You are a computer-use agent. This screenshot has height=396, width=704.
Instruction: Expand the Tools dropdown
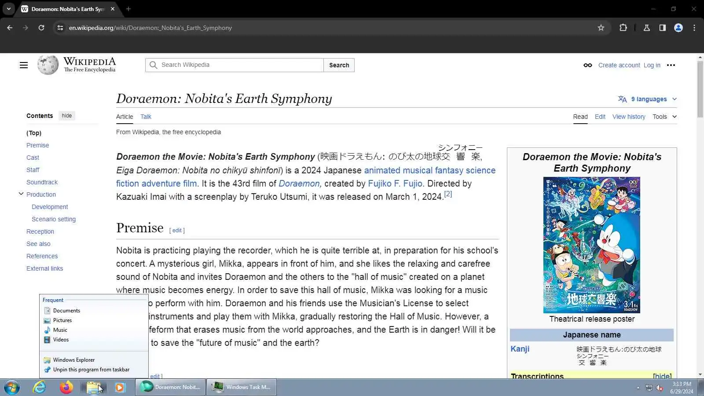[x=664, y=117]
